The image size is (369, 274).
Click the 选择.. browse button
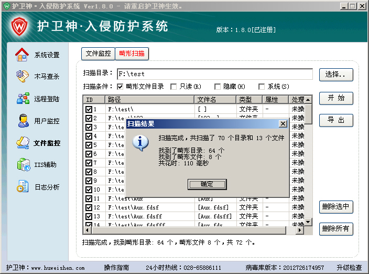point(336,75)
